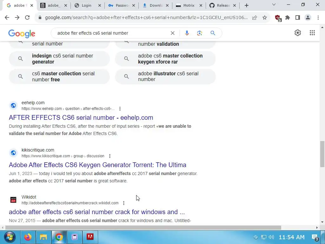
Task: Go back to the previous page
Action: coord(7,18)
